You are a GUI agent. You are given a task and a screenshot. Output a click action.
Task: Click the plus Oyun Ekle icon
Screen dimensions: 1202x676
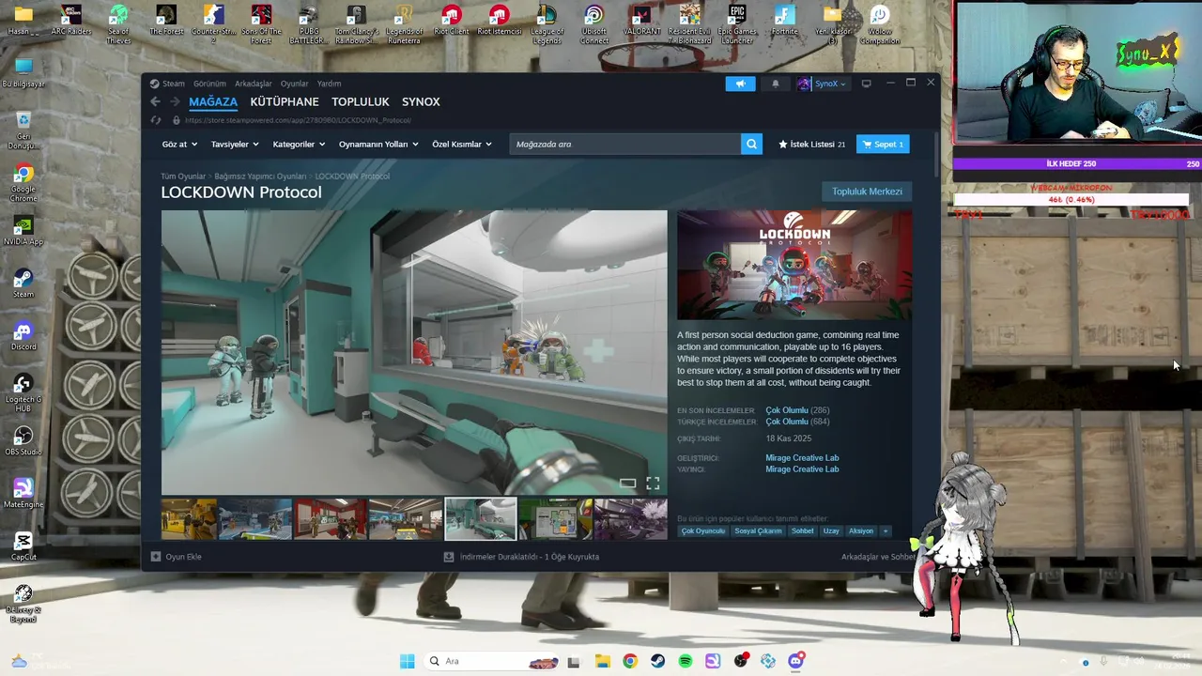click(x=156, y=557)
